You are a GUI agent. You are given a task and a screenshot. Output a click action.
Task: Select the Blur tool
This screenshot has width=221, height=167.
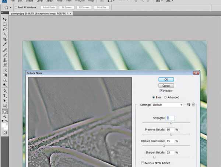(5, 80)
